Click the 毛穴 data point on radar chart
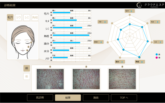 130,24
